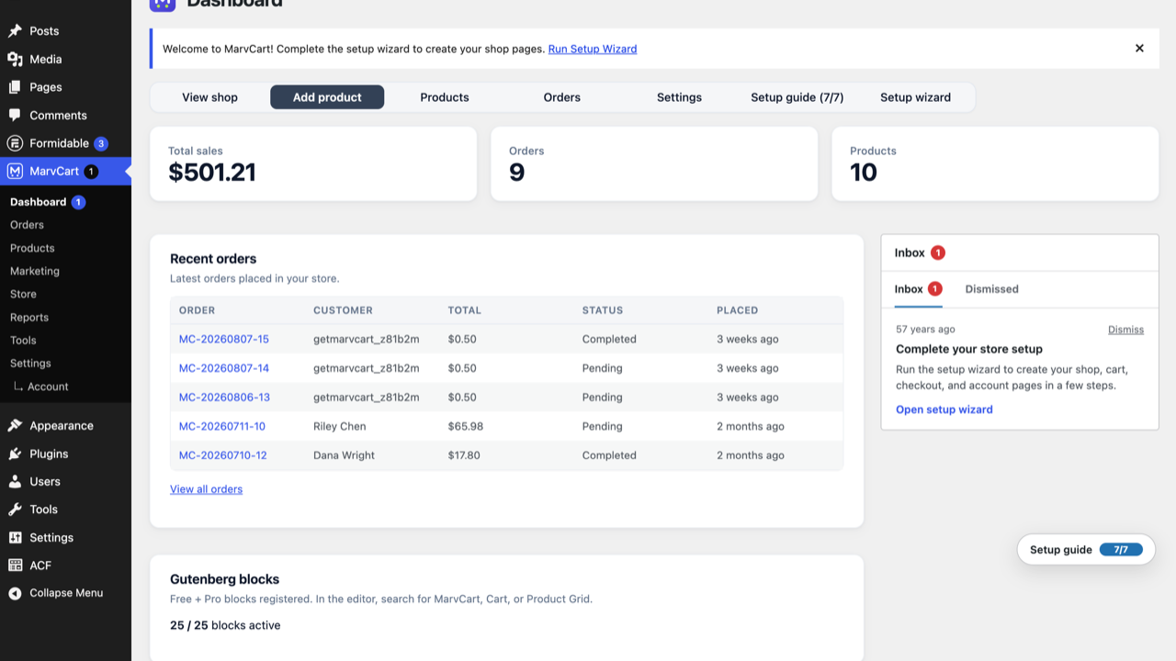Click the Media icon in sidebar
This screenshot has width=1176, height=661.
tap(15, 59)
